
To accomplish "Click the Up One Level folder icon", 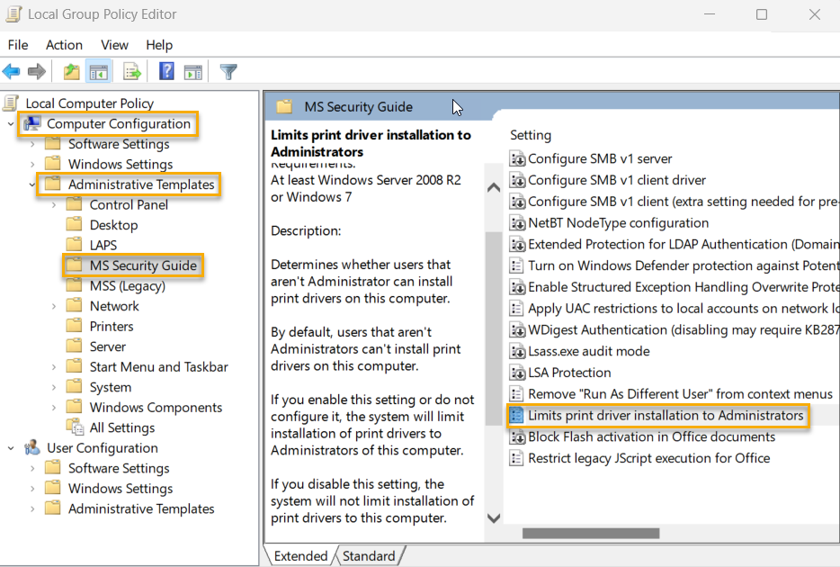I will click(x=71, y=72).
